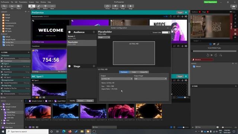
Task: Open the View menu
Action: [x=37, y=2]
